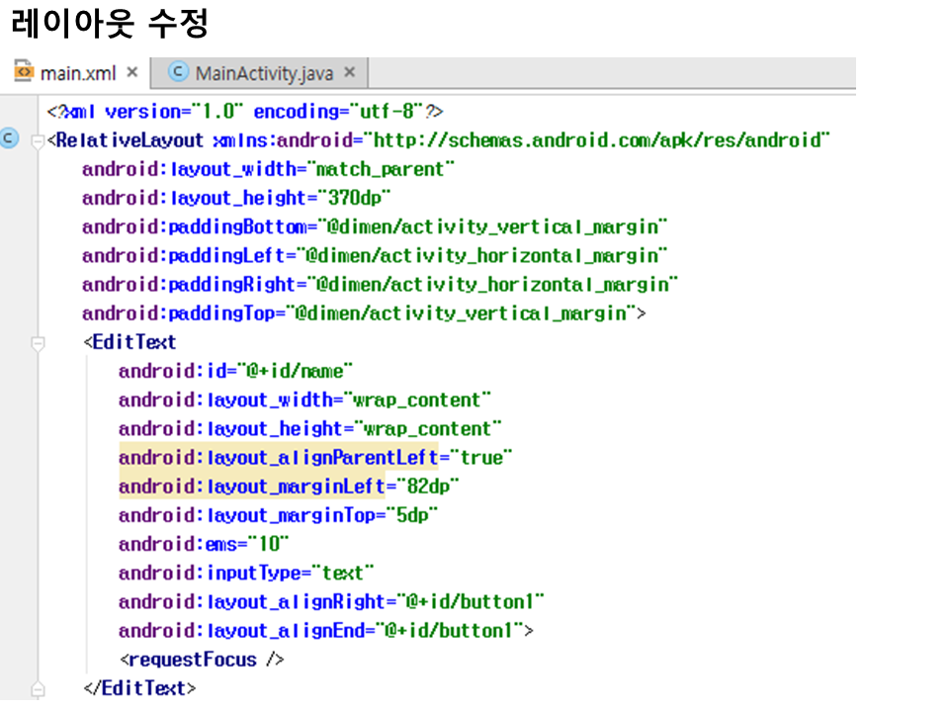The height and width of the screenshot is (712, 949).
Task: Collapse the EditText opening tag fold marker
Action: (x=39, y=343)
